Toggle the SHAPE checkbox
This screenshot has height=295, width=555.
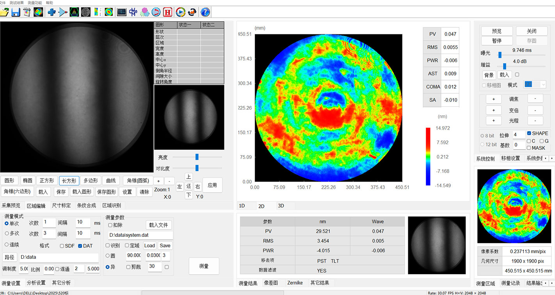click(x=529, y=133)
